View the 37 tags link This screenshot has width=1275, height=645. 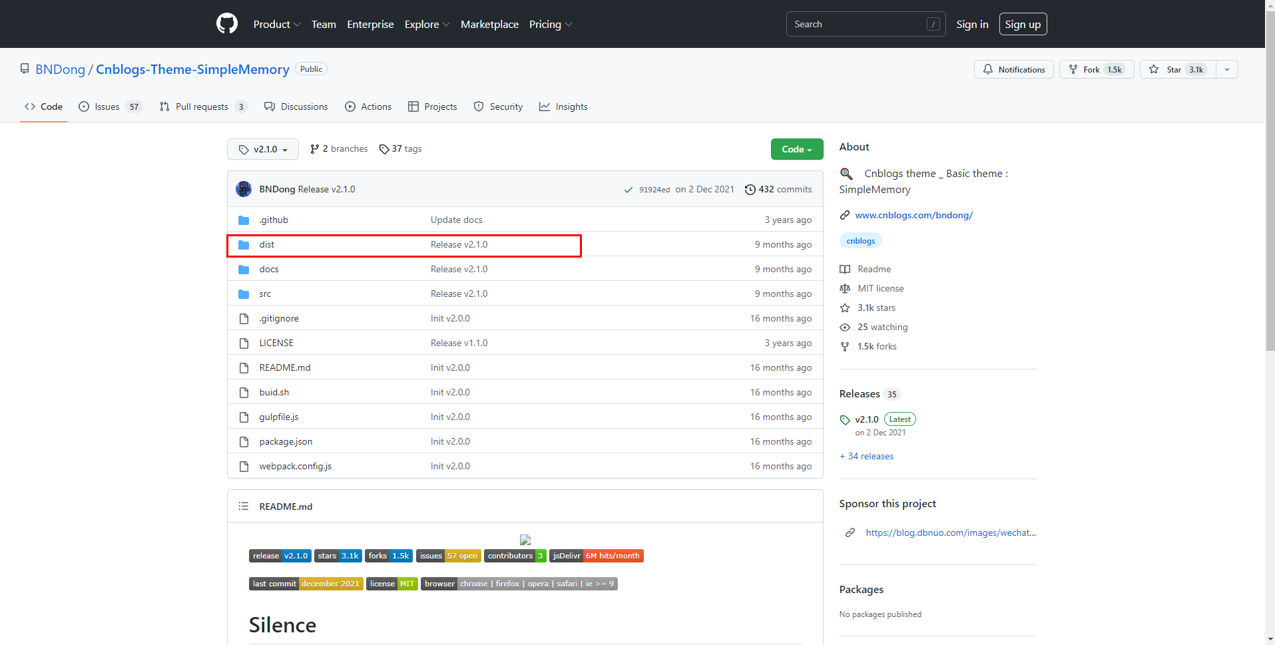(400, 149)
